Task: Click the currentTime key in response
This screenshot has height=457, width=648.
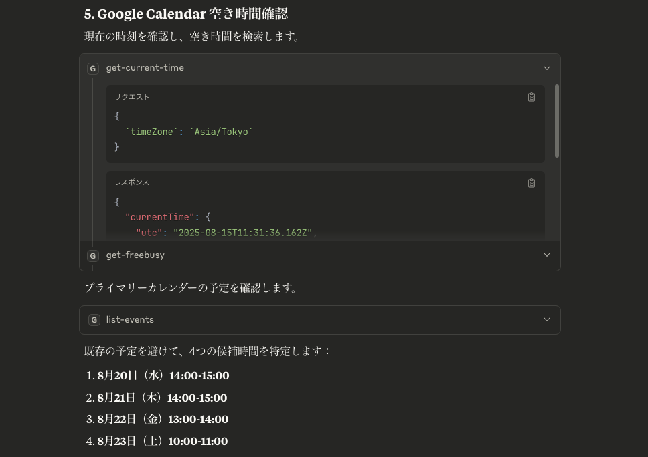Action: pos(159,217)
